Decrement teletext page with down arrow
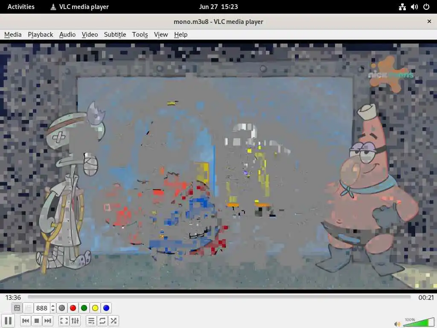Viewport: 437px width, 328px height. pyautogui.click(x=53, y=310)
